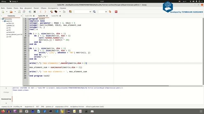Screen dimensions: 204x114
Task: Click the sidebar tabs left scroll arrow
Action: (x=1, y=16)
